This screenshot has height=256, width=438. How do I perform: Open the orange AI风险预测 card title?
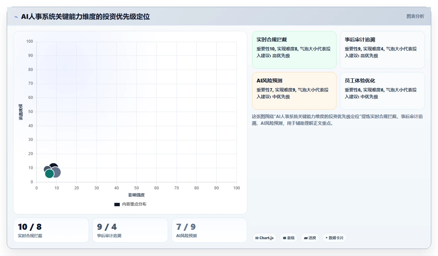[269, 81]
